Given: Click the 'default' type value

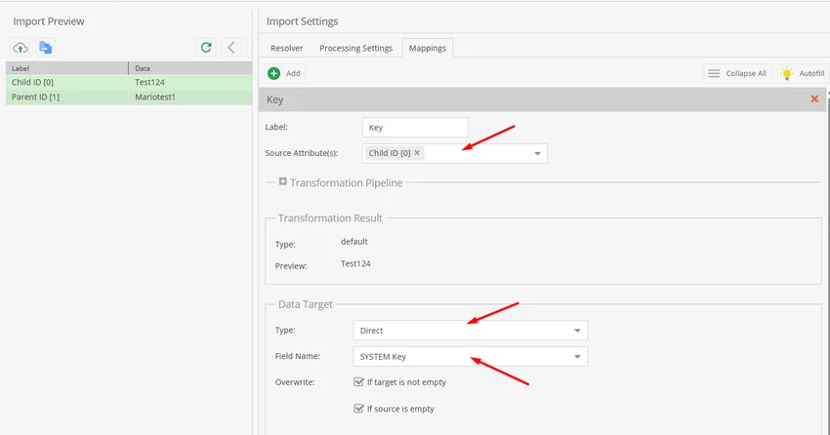Looking at the screenshot, I should tap(353, 242).
